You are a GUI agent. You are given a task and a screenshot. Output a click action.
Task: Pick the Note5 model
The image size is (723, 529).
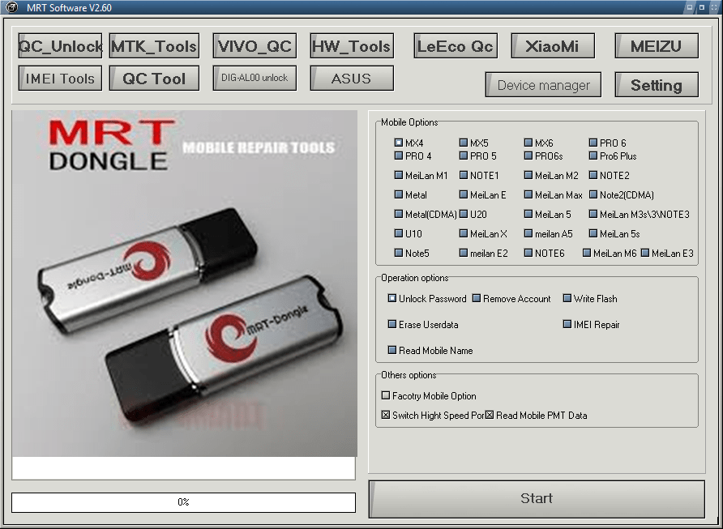pos(399,253)
